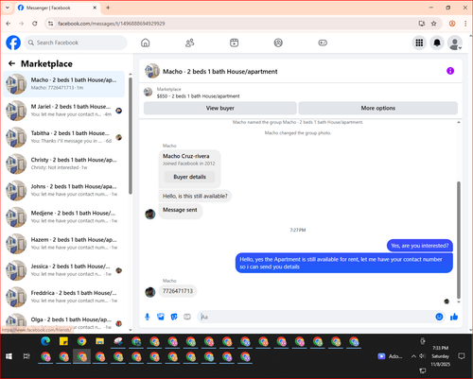Click the Search Facebook field
The height and width of the screenshot is (379, 473).
pyautogui.click(x=76, y=43)
